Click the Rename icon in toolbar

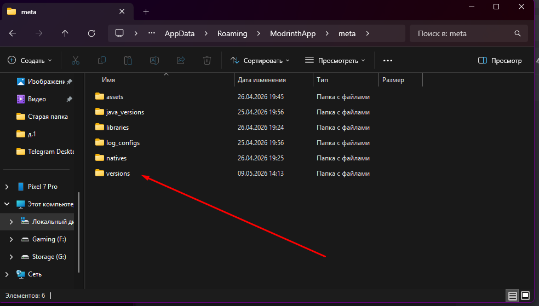tap(154, 60)
